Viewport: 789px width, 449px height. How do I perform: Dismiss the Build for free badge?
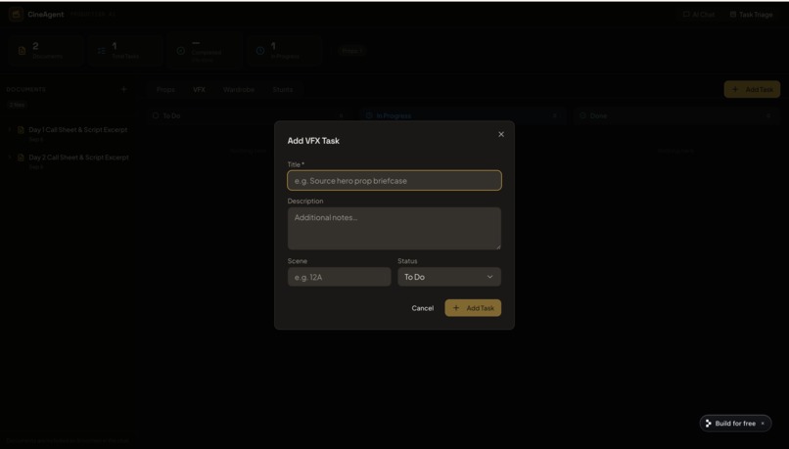(x=763, y=424)
